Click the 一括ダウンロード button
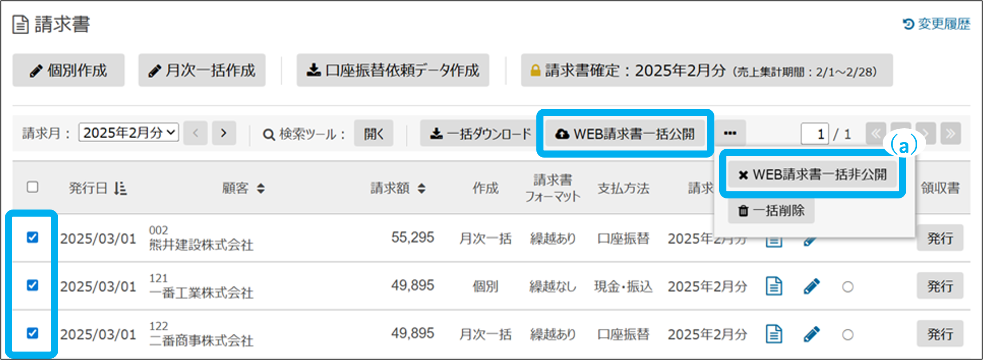Image resolution: width=983 pixels, height=360 pixels. (480, 134)
